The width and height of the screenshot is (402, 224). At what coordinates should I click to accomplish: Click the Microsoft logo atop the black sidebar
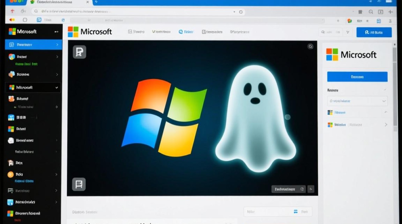click(23, 31)
